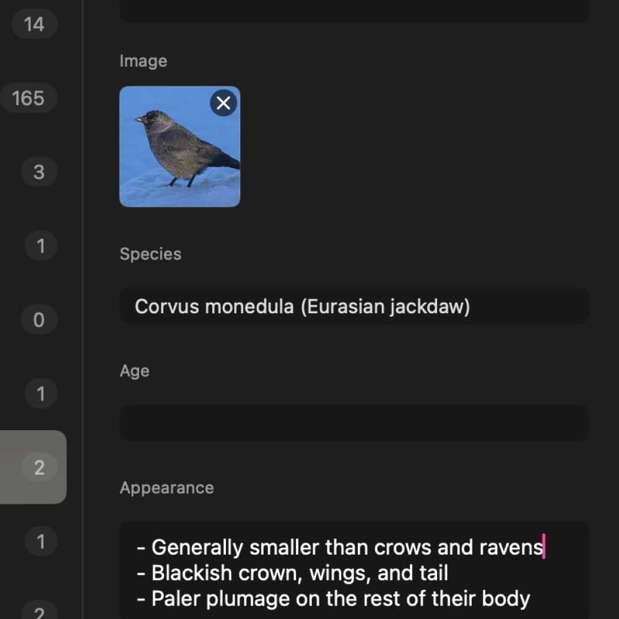The image size is (619, 619).
Task: Remove the jackdaw image with the X button
Action: click(223, 103)
